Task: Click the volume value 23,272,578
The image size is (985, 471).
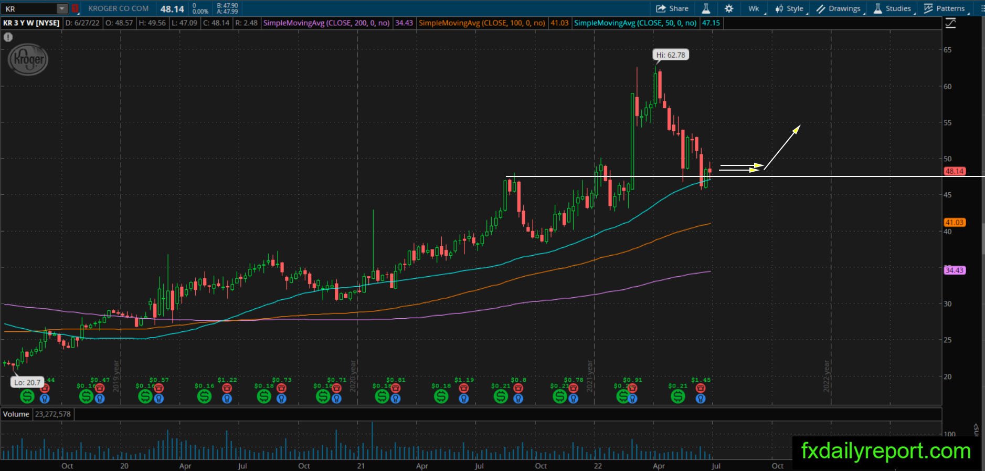Action: 53,414
